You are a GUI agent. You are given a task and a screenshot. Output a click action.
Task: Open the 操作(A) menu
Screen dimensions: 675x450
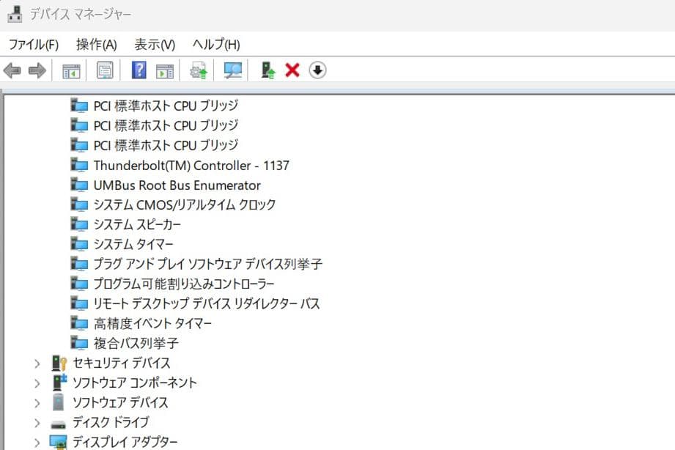tap(96, 45)
